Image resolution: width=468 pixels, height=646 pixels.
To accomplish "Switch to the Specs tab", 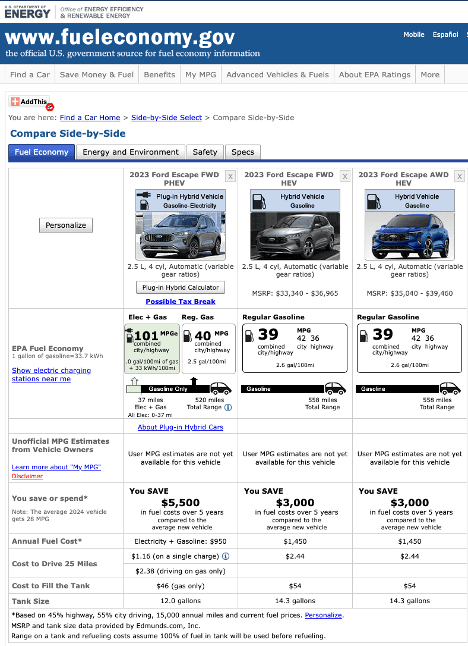I will (243, 152).
